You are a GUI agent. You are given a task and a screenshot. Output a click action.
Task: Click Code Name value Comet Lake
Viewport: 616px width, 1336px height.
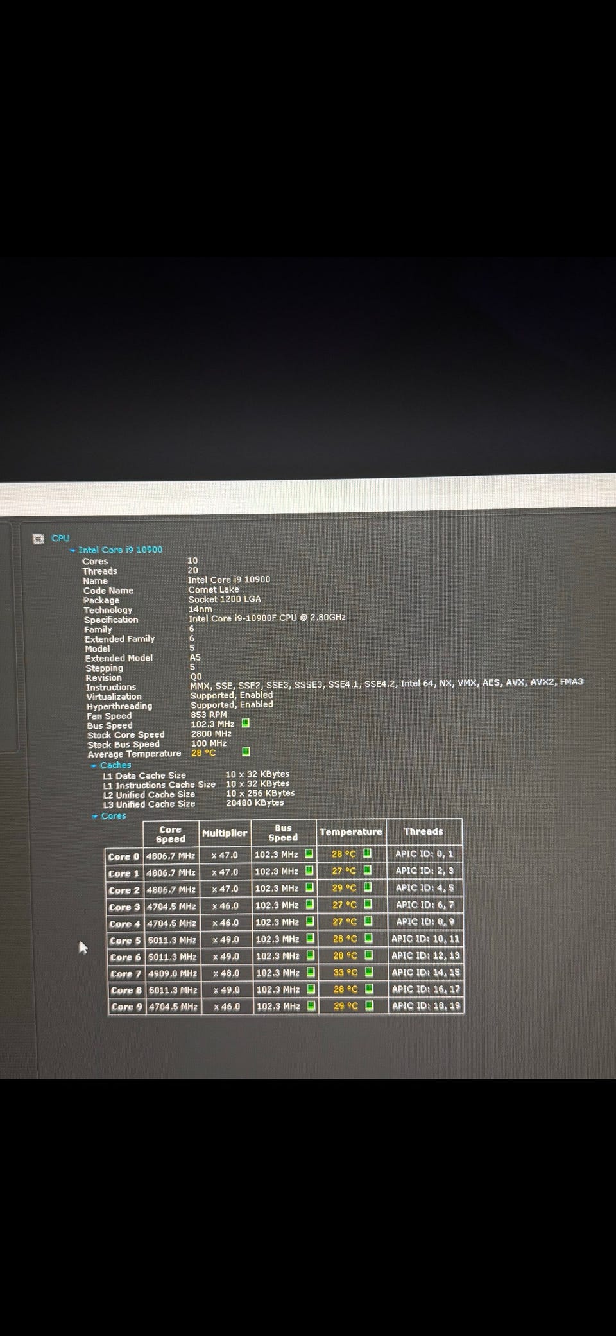214,589
